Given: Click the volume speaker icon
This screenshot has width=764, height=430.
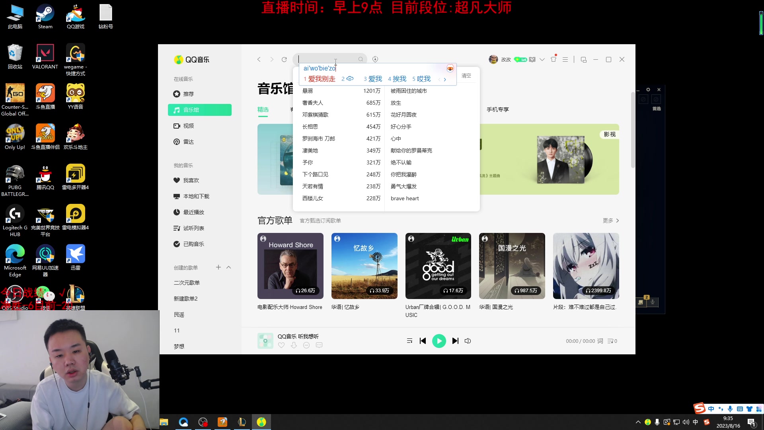Looking at the screenshot, I should pyautogui.click(x=468, y=341).
